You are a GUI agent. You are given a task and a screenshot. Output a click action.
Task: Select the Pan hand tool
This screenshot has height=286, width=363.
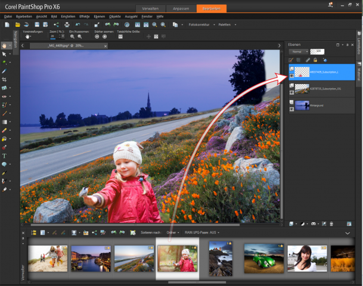[5, 45]
